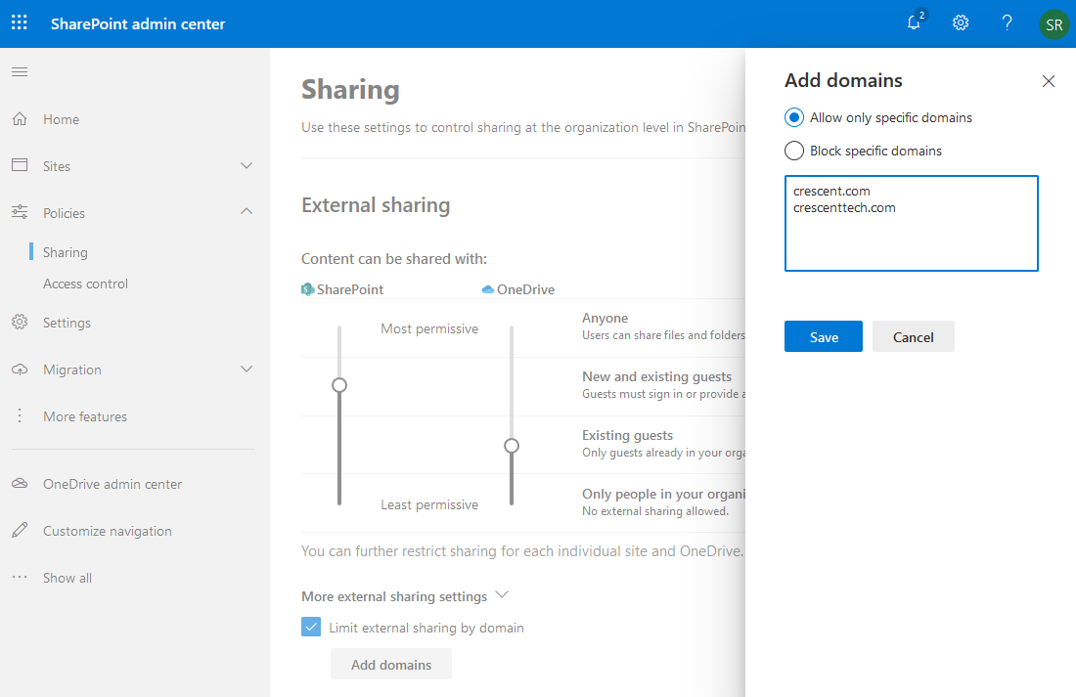Click the Customize navigation pencil icon
Image resolution: width=1076 pixels, height=697 pixels.
point(20,530)
